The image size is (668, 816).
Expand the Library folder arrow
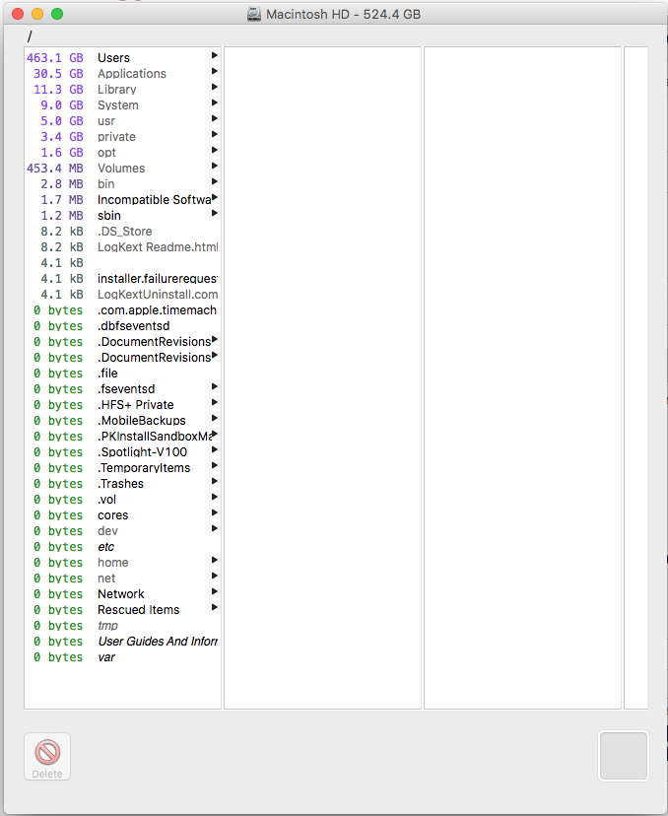click(x=215, y=87)
